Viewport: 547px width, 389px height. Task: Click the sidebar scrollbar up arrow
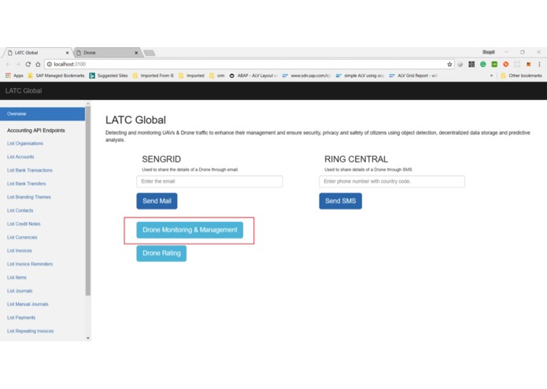click(88, 104)
